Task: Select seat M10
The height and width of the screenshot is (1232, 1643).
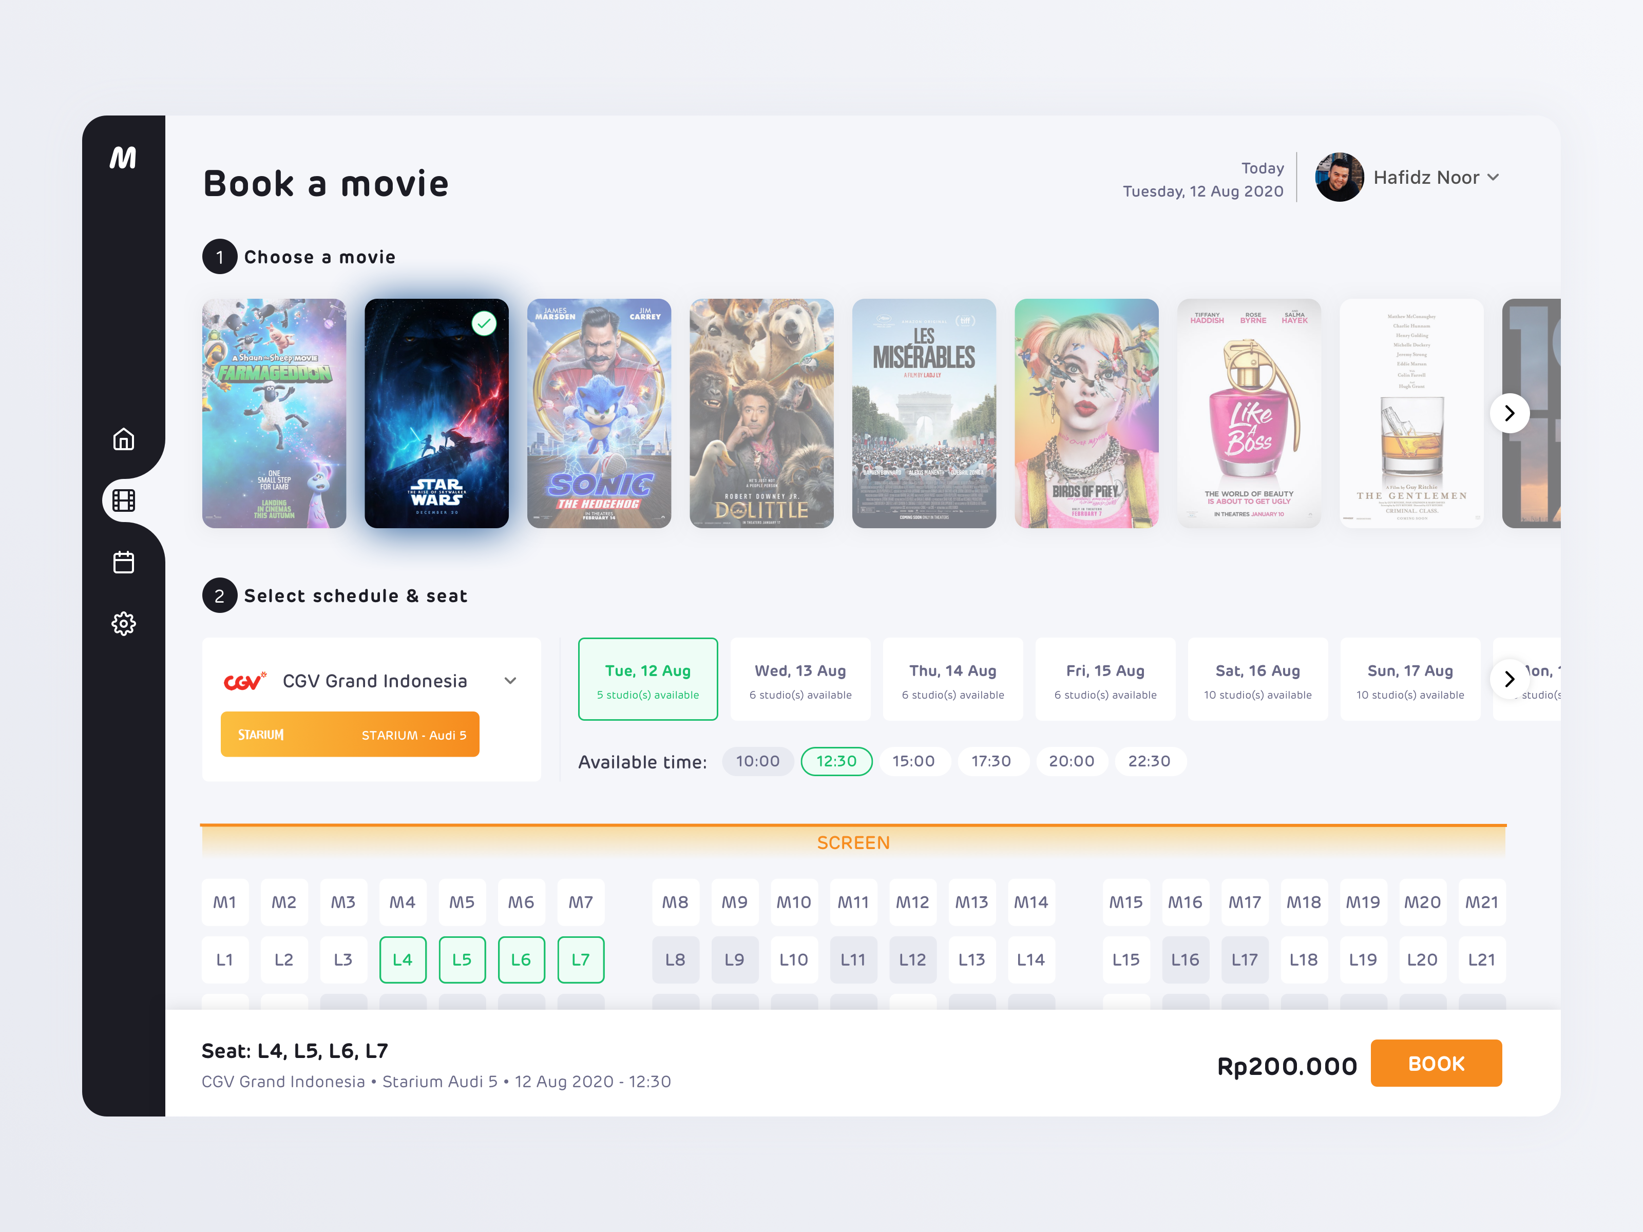Action: coord(794,902)
